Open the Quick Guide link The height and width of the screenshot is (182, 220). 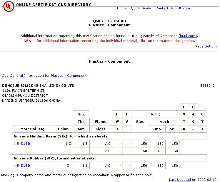(141, 8)
